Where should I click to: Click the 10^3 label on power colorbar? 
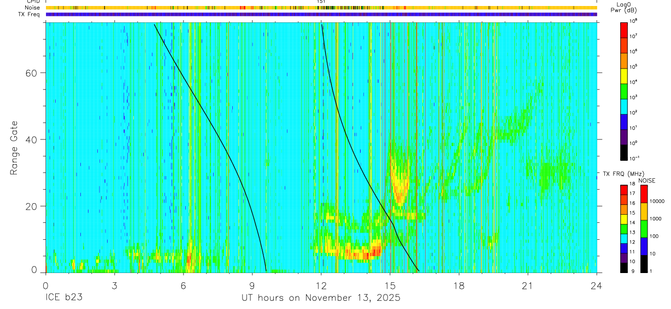pyautogui.click(x=633, y=97)
